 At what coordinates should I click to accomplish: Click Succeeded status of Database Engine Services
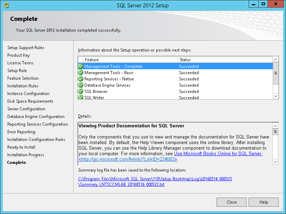[189, 85]
